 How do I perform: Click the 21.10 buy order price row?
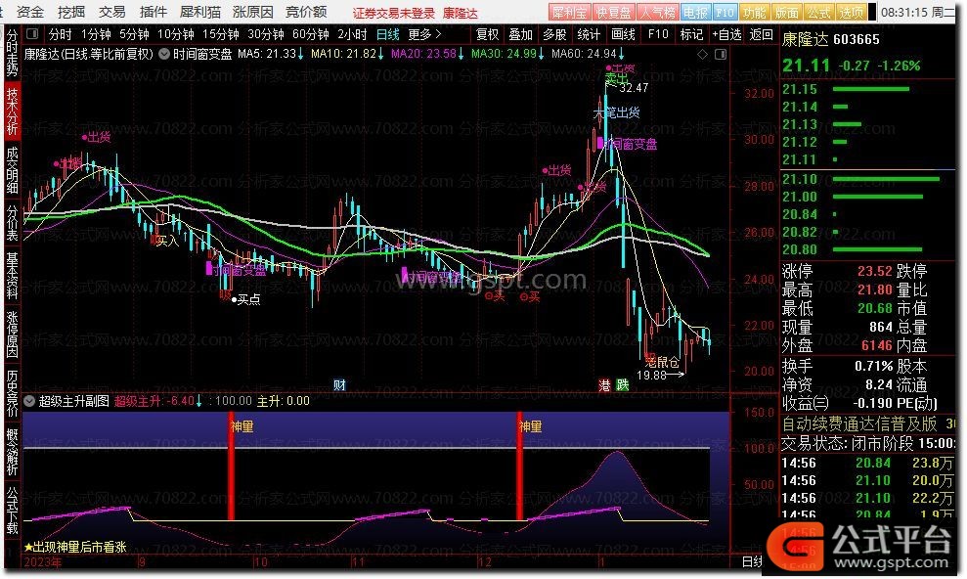pos(867,179)
